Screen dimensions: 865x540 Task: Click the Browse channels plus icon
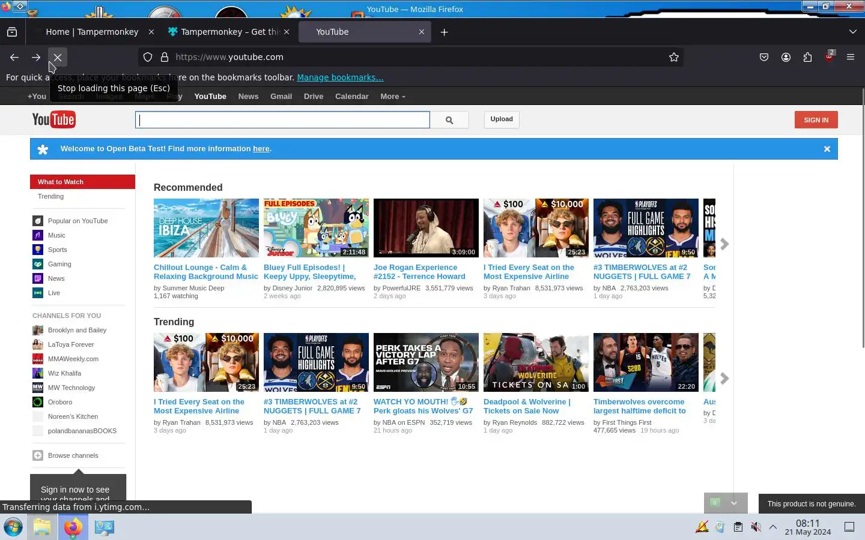pos(38,455)
